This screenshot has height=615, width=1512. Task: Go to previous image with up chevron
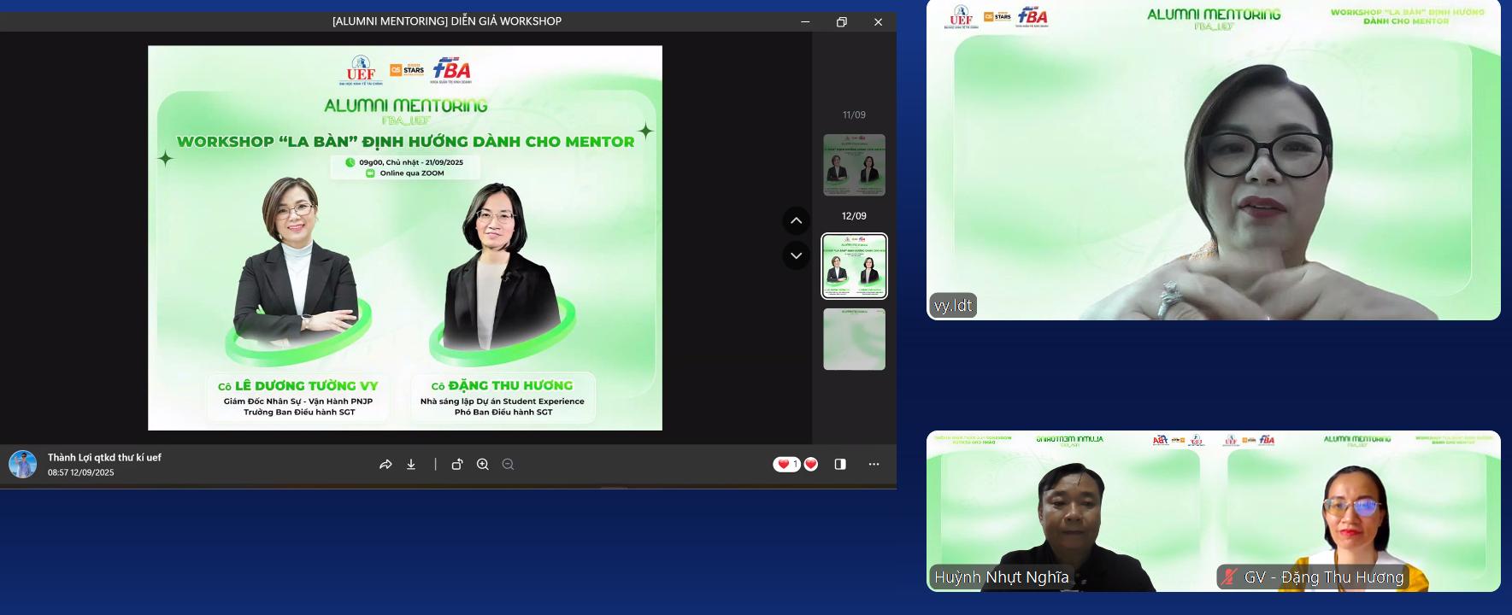(796, 221)
